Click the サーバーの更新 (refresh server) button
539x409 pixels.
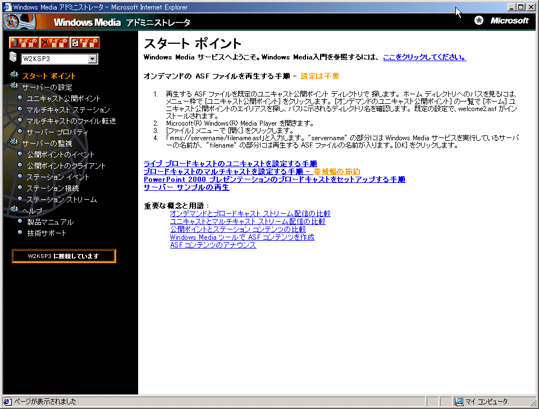[x=85, y=43]
